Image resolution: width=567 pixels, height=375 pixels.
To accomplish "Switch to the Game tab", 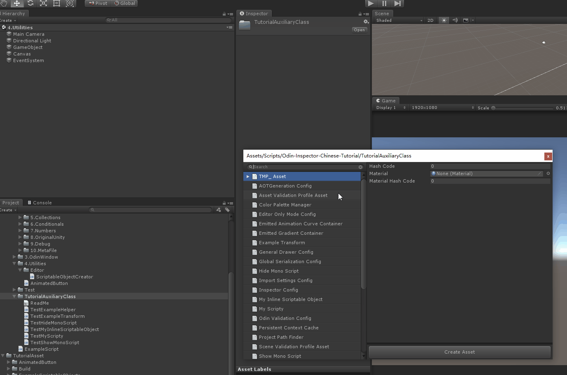I will click(x=386, y=101).
